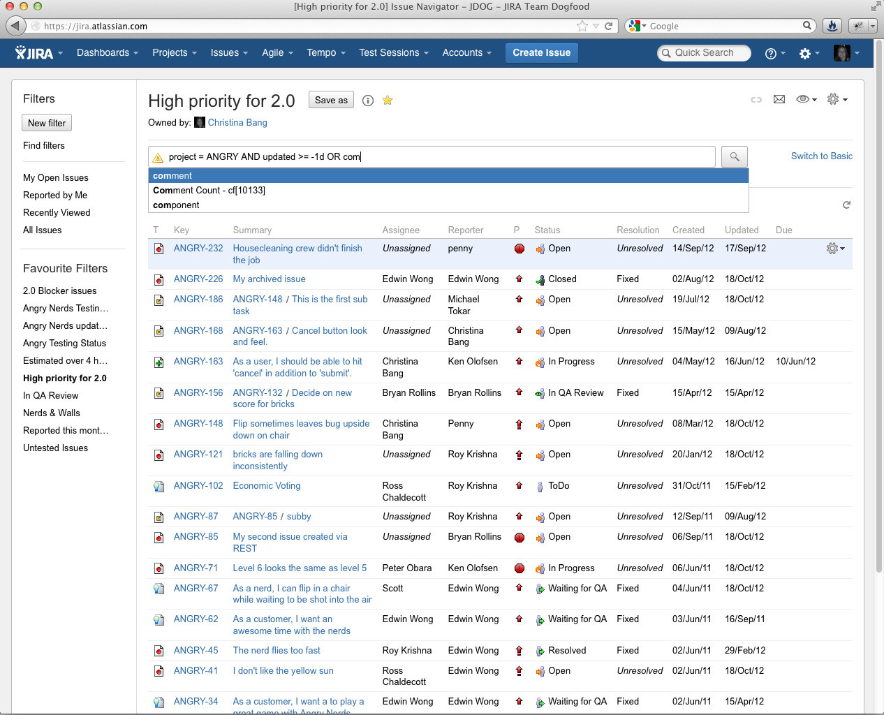Open the filter info icon
Screen dimensions: 884x715
[368, 101]
